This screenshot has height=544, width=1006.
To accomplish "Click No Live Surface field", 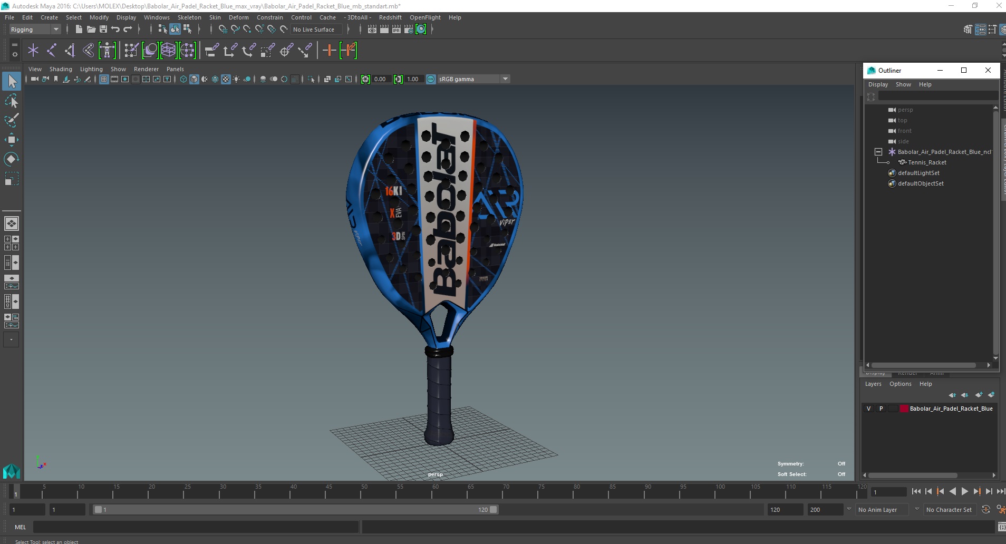I will [316, 30].
